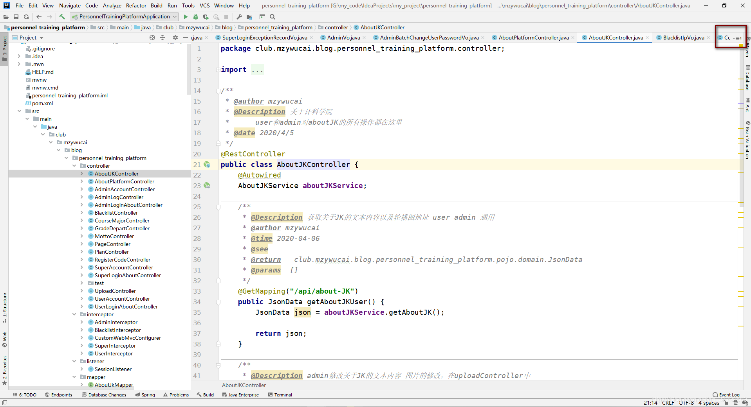This screenshot has width=751, height=407.
Task: Toggle the Favorites tool window stripe button
Action: (4, 370)
